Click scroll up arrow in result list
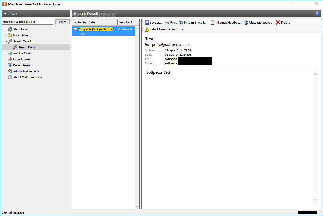Image resolution: width=323 pixels, height=216 pixels. 137,29
